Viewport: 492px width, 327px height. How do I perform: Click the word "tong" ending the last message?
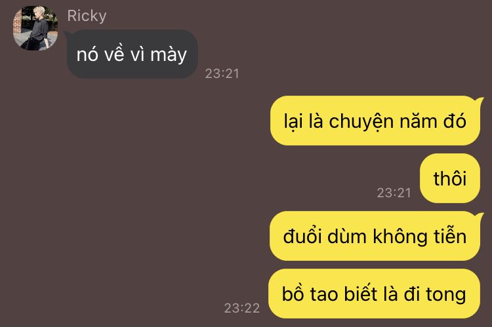pos(446,295)
